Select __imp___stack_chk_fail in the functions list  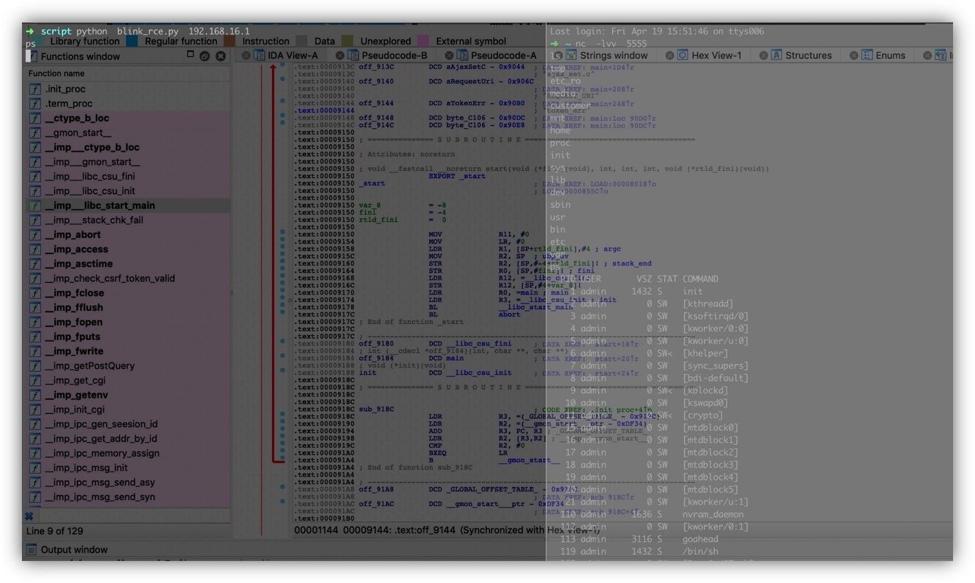[x=127, y=220]
